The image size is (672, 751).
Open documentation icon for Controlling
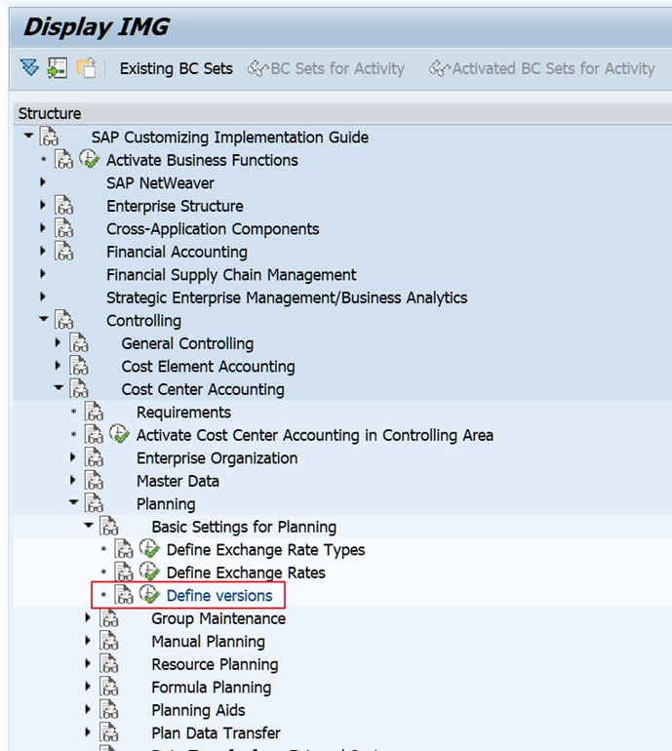[x=64, y=320]
